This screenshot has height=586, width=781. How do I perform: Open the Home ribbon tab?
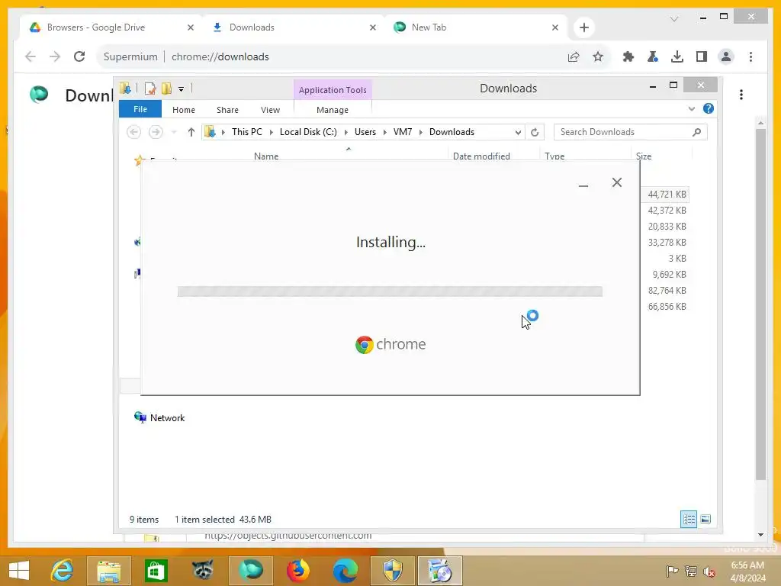click(183, 110)
